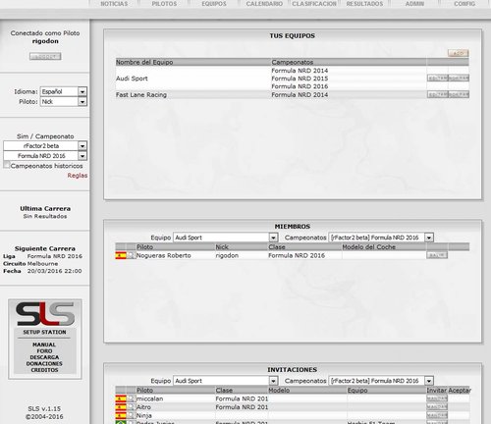Open the ADMIN tab
This screenshot has width=491, height=424.
click(414, 4)
